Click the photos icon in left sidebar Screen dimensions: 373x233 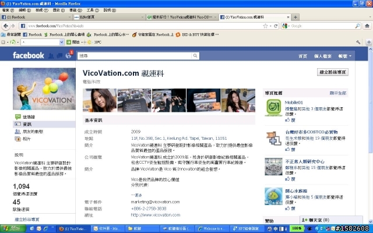[18, 139]
